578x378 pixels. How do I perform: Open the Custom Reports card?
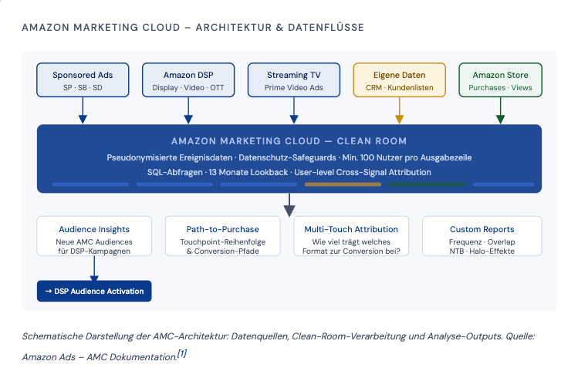click(x=482, y=236)
